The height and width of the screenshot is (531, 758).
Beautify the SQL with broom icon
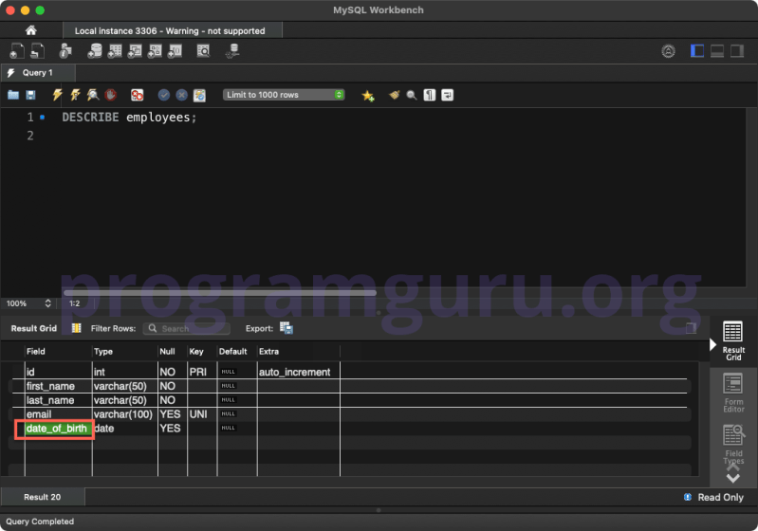pos(394,95)
